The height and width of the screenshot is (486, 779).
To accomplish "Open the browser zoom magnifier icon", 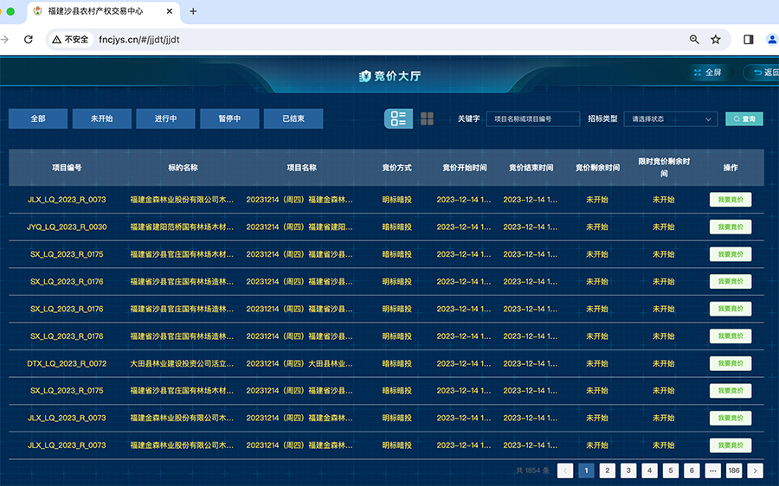I will [694, 39].
